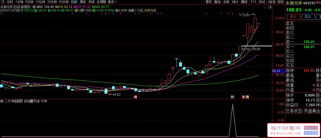This screenshot has width=321, height=138.
Task: Switch to 分时 intraday view
Action: pyautogui.click(x=10, y=2)
